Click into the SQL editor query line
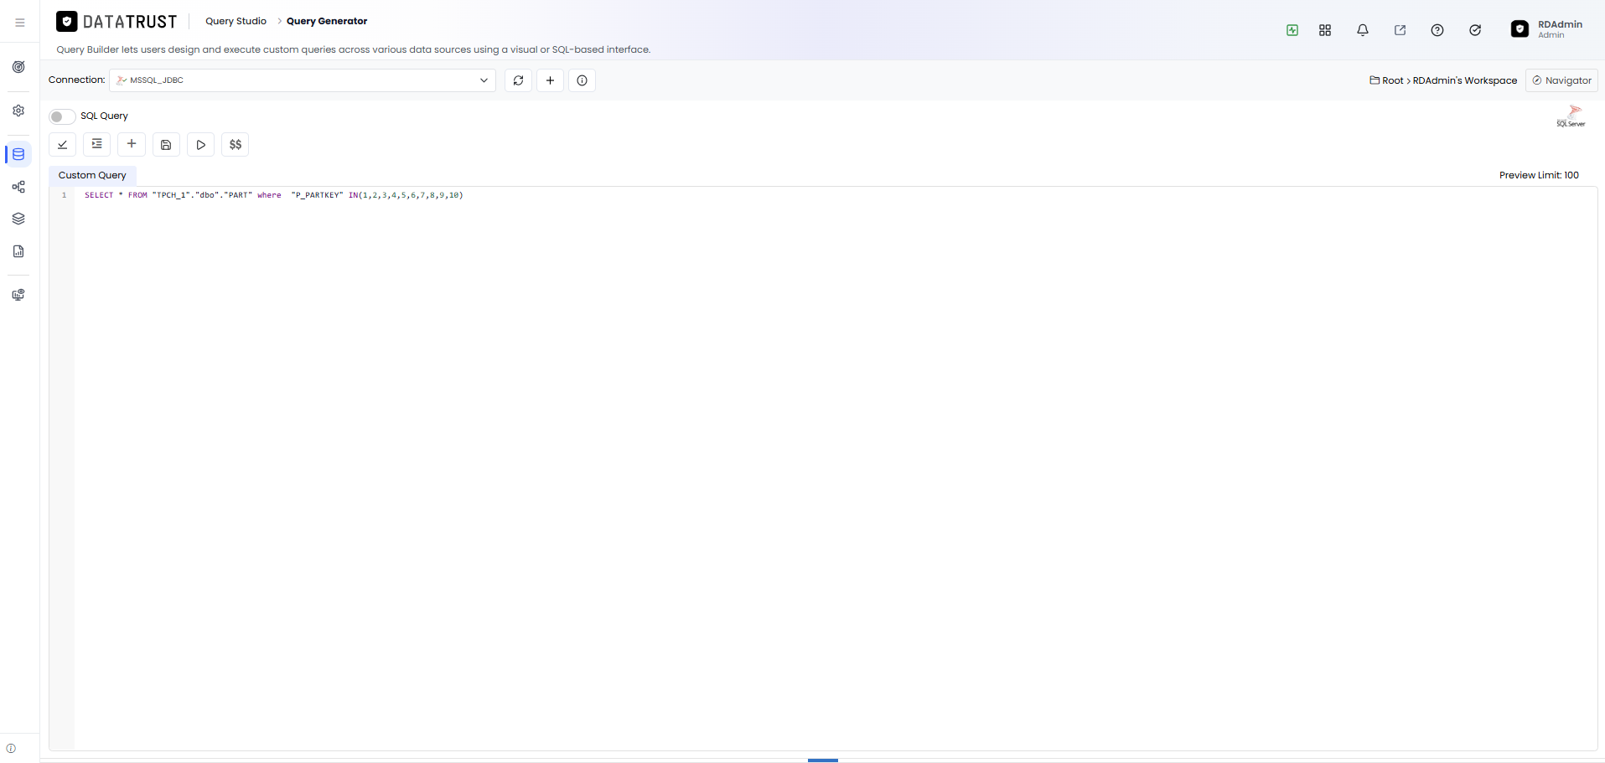Image resolution: width=1605 pixels, height=763 pixels. [274, 195]
